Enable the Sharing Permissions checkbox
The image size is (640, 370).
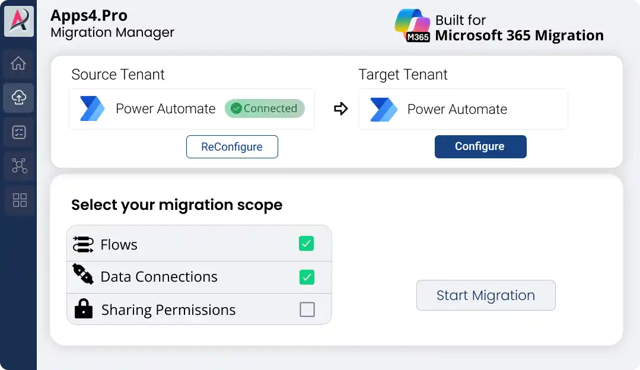click(x=307, y=310)
